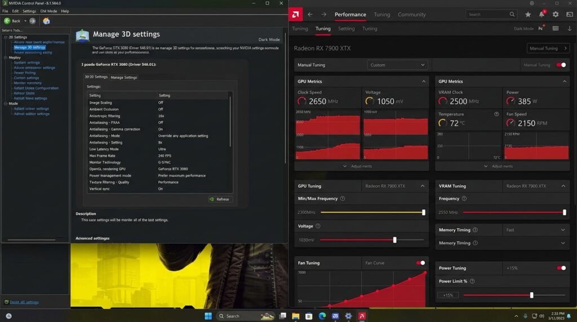
Task: Collapse the Meploy tree node
Action: point(6,58)
